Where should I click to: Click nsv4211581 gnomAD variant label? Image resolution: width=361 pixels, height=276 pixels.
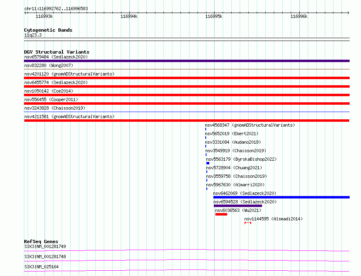pos(69,116)
